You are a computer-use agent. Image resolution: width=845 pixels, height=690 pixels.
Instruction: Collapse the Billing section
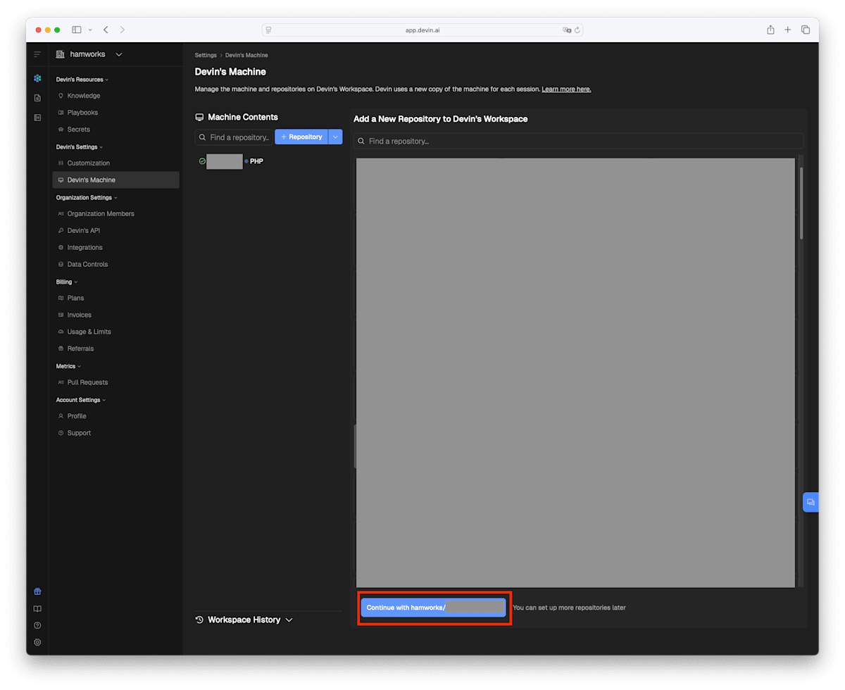(67, 282)
